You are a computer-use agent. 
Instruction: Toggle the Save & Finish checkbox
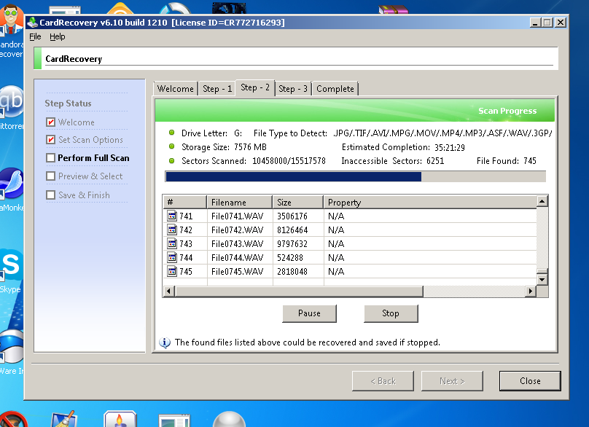51,195
